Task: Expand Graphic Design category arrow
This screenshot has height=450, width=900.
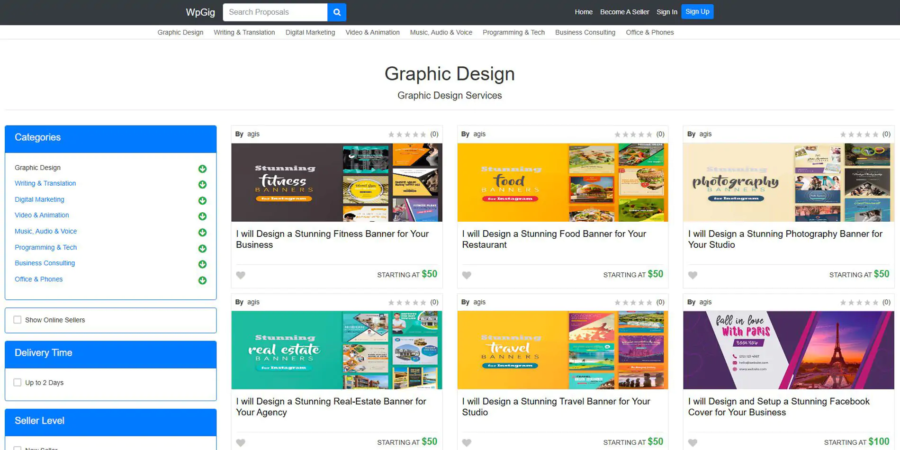Action: [x=202, y=169]
